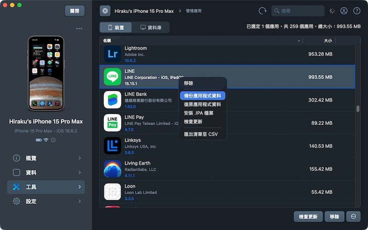This screenshot has width=368, height=230.
Task: Click Living Earth version 4.11.1
Action: click(x=130, y=176)
